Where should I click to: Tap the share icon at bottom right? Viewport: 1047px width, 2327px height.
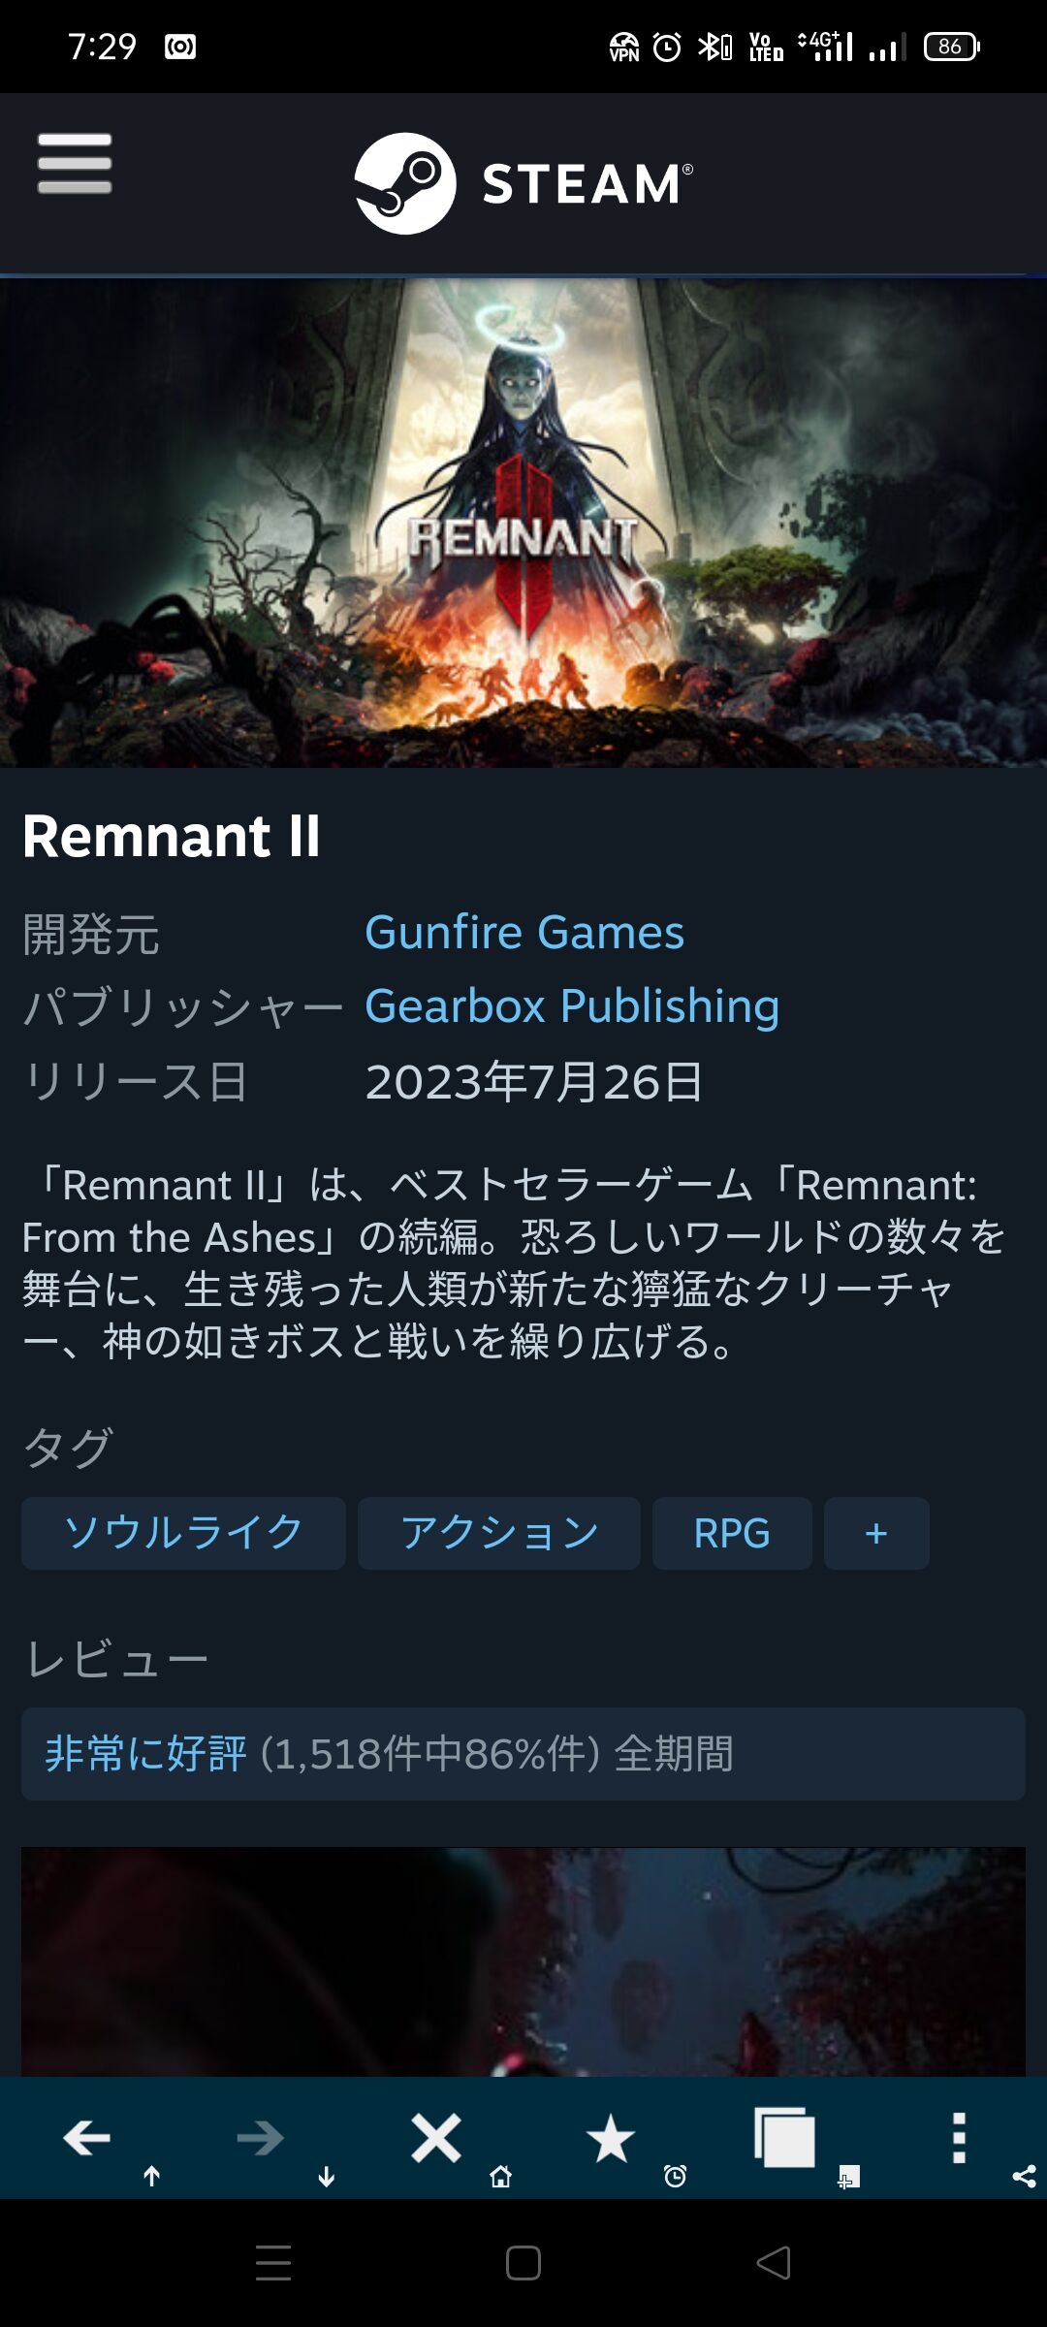pyautogui.click(x=1024, y=2176)
